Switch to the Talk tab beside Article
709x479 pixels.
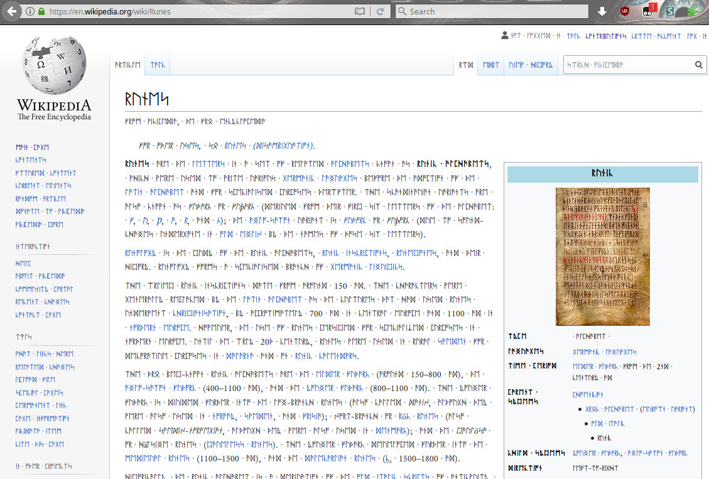point(157,65)
